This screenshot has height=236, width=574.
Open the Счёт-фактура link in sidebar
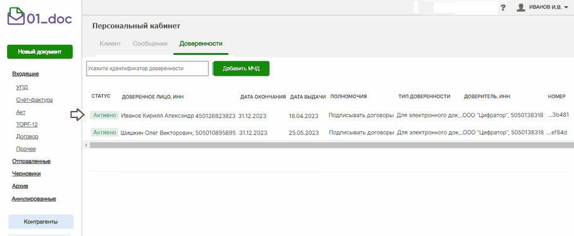(x=34, y=100)
